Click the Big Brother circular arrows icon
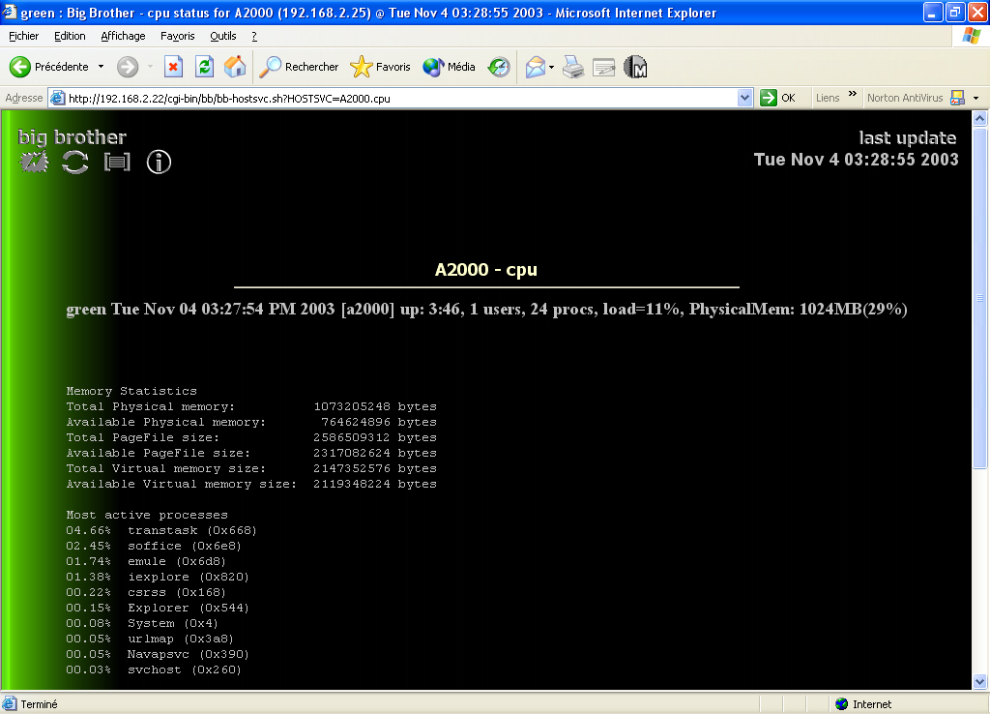Viewport: 990px width, 714px height. pyautogui.click(x=74, y=163)
